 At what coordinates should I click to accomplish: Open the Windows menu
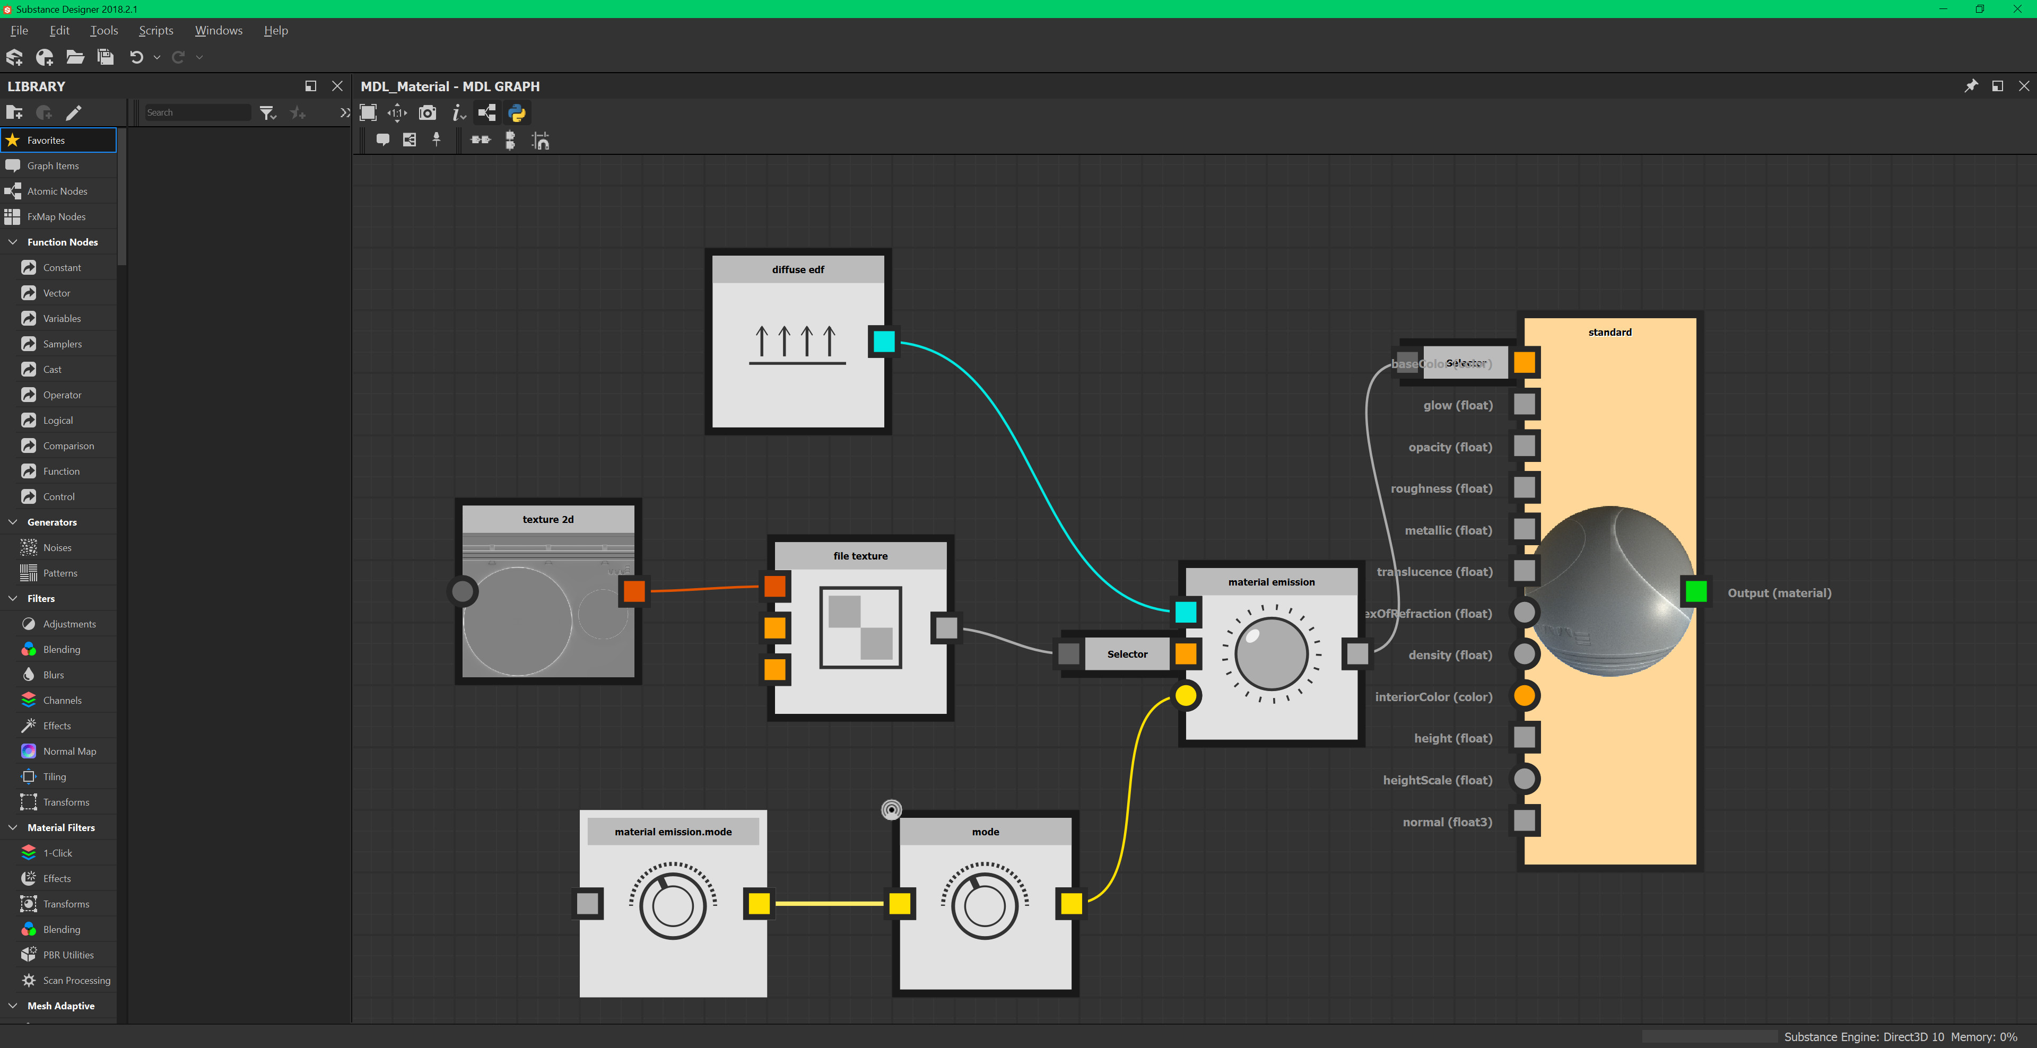click(218, 30)
